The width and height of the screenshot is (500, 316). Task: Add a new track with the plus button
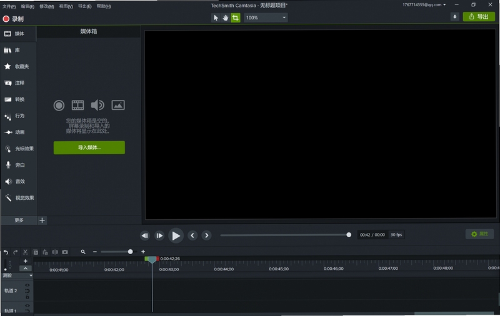(x=26, y=261)
